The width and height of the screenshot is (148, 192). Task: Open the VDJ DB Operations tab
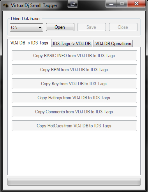(113, 44)
